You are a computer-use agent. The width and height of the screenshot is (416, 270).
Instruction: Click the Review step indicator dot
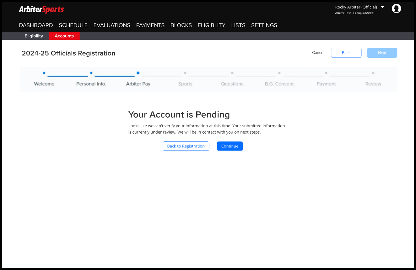point(373,73)
